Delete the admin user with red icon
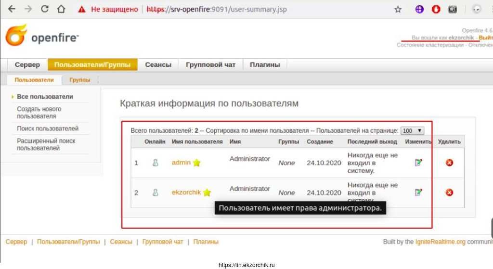This screenshot has width=493, height=269. (x=449, y=163)
